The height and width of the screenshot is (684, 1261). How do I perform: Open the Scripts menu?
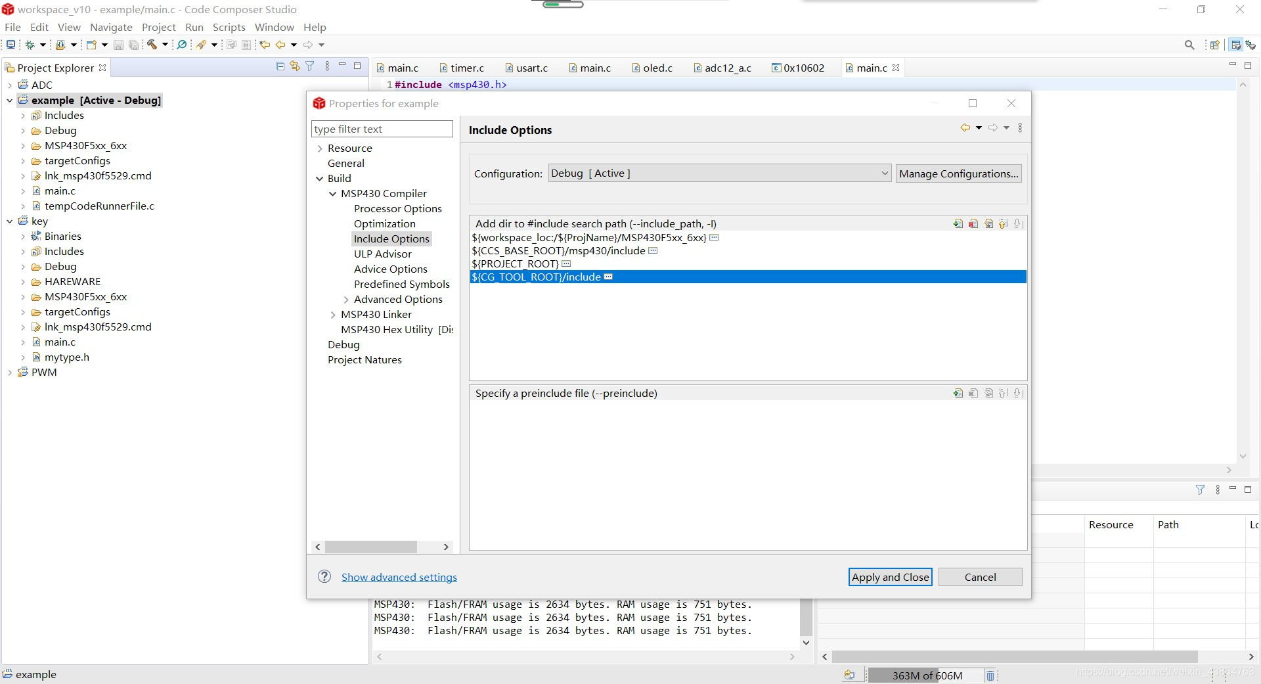coord(229,27)
